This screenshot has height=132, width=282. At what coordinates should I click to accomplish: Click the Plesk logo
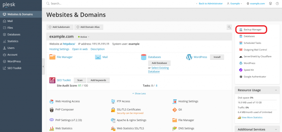9,5
